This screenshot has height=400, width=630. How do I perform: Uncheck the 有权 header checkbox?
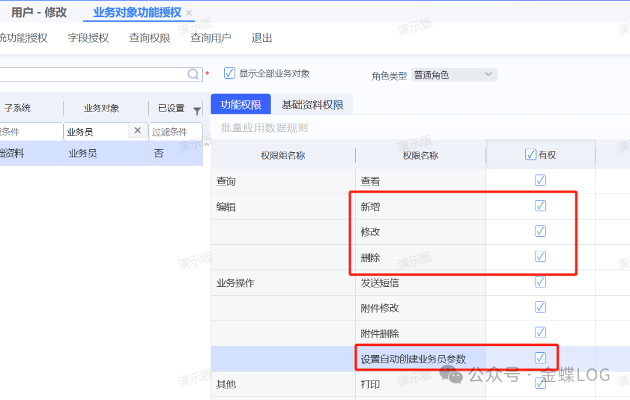coord(530,155)
